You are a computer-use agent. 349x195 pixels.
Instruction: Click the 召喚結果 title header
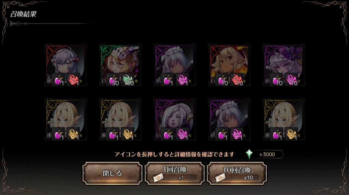coord(23,14)
